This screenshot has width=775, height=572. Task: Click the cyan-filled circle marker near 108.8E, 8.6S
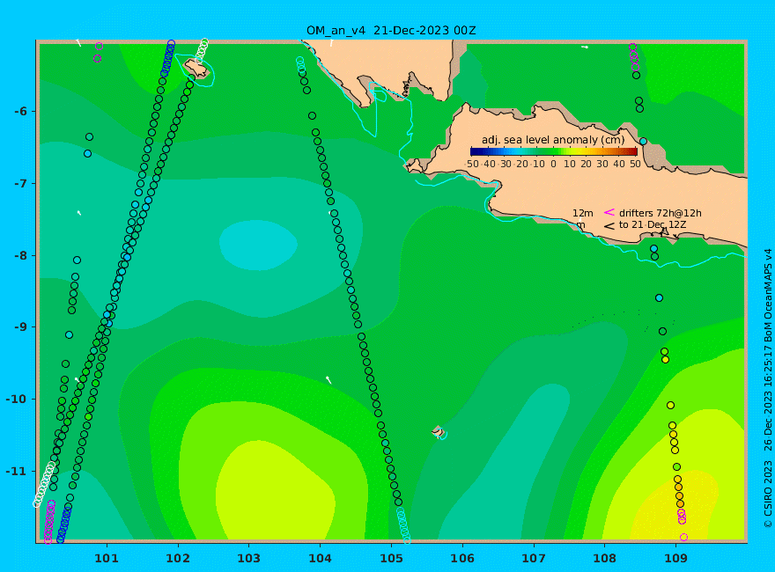[x=659, y=297]
